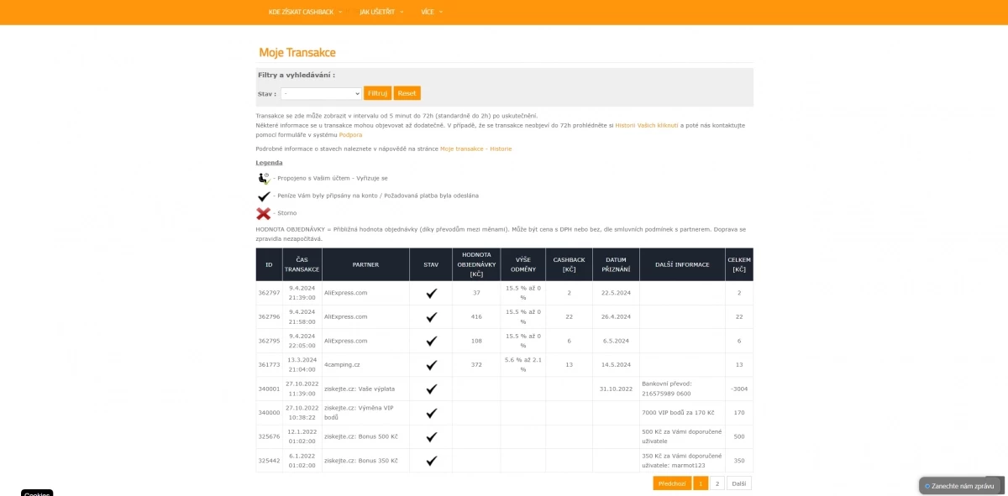Click the black checkmark legend icon
The image size is (1008, 496).
click(264, 196)
